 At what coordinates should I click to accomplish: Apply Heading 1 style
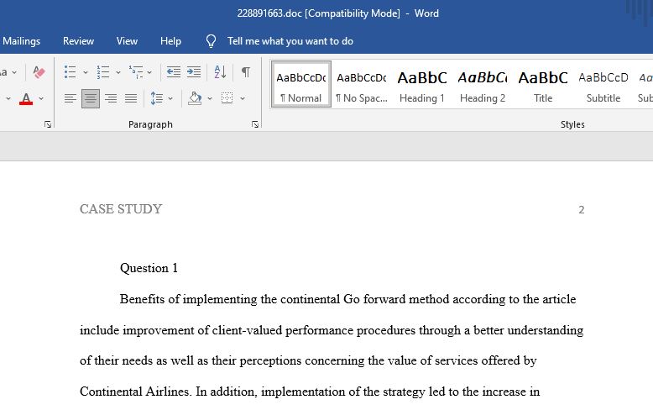pyautogui.click(x=422, y=85)
